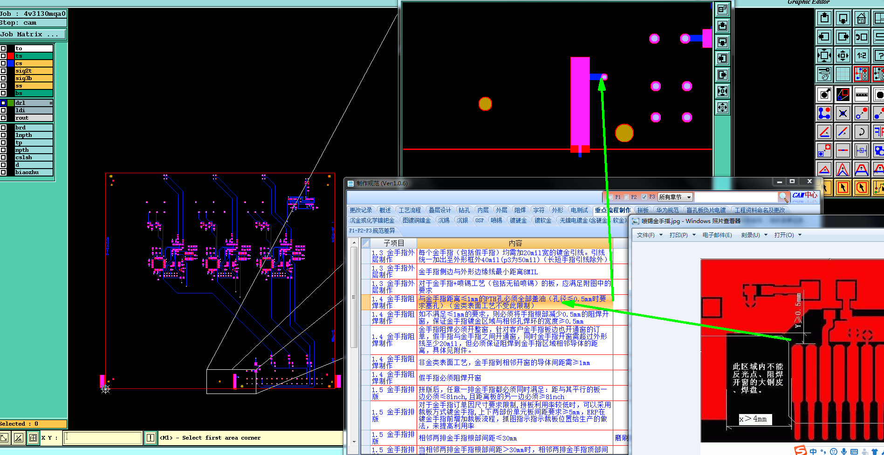Click the 1:2 zoom scale icon
Image resolution: width=884 pixels, height=455 pixels.
862,55
